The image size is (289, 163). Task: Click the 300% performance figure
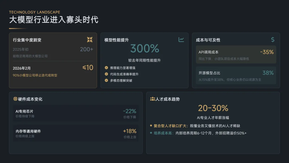144,49
